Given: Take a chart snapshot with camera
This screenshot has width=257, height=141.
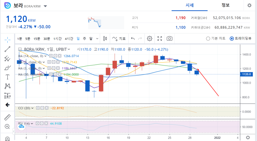Looking at the screenshot, I should (170, 39).
